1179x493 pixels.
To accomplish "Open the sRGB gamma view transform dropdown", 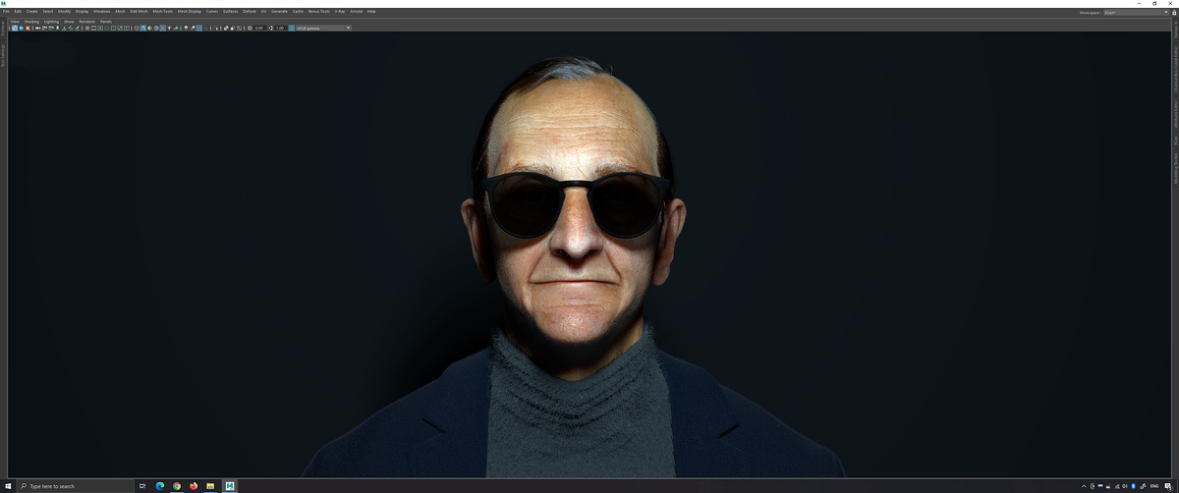I will pyautogui.click(x=323, y=27).
